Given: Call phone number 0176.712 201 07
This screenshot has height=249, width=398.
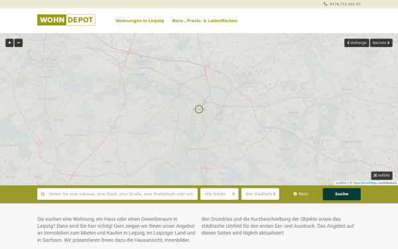Looking at the screenshot, I should point(345,4).
